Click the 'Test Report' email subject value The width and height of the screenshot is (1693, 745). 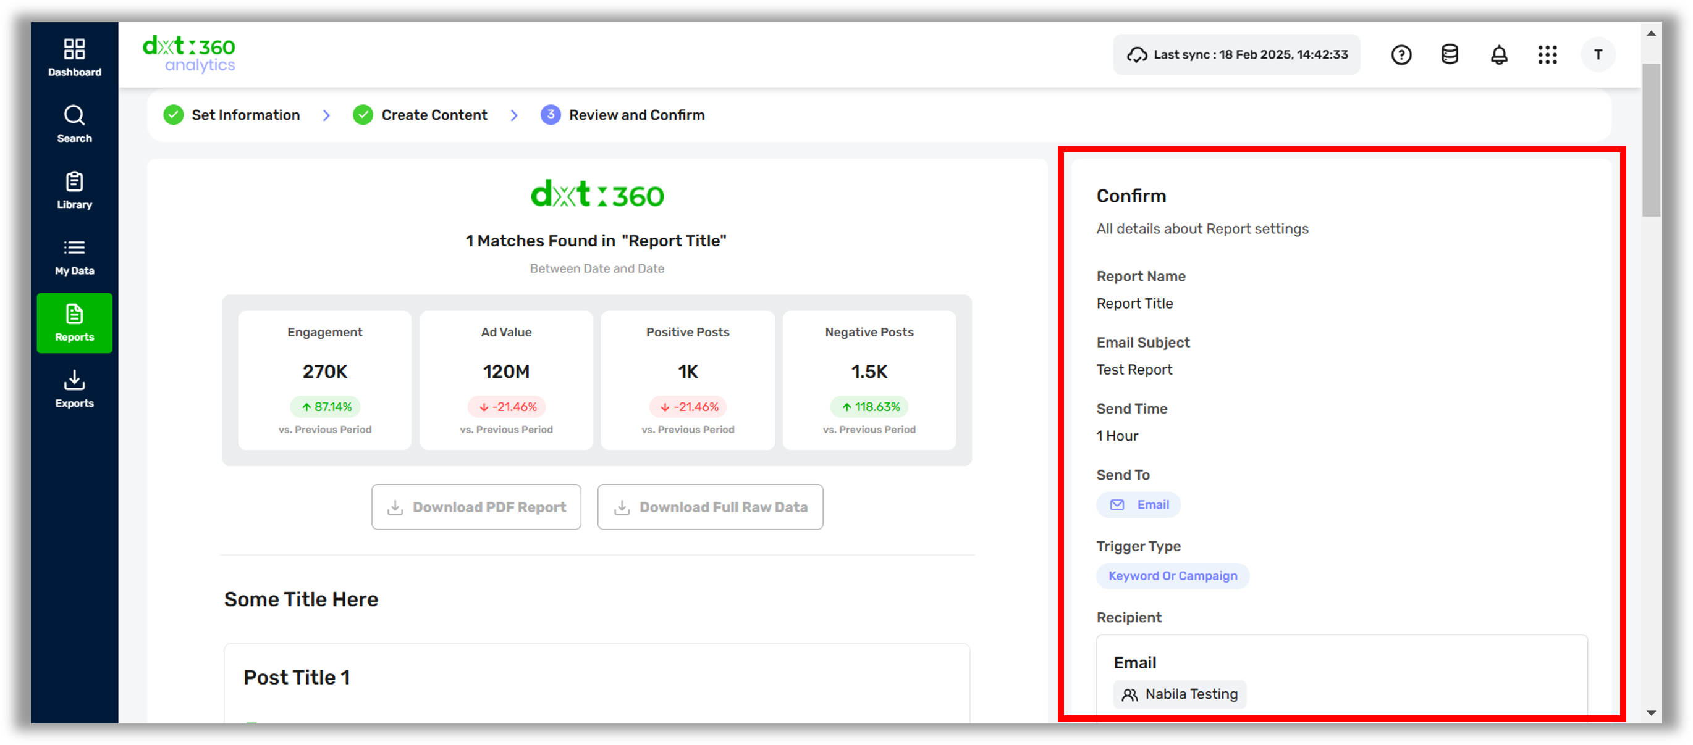(x=1134, y=370)
